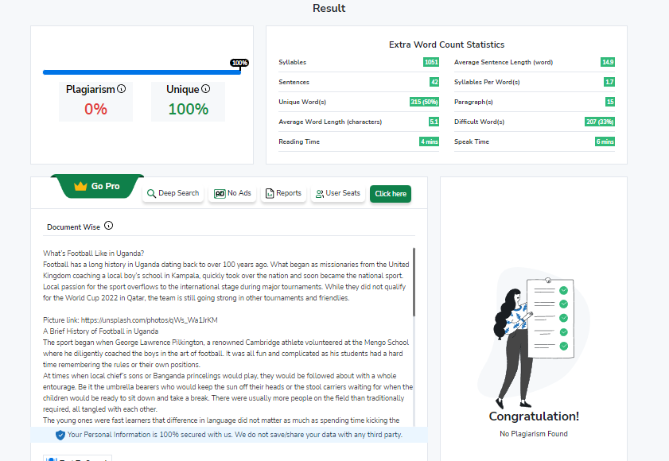The image size is (669, 461).
Task: Click the No Ads icon
Action: point(219,193)
